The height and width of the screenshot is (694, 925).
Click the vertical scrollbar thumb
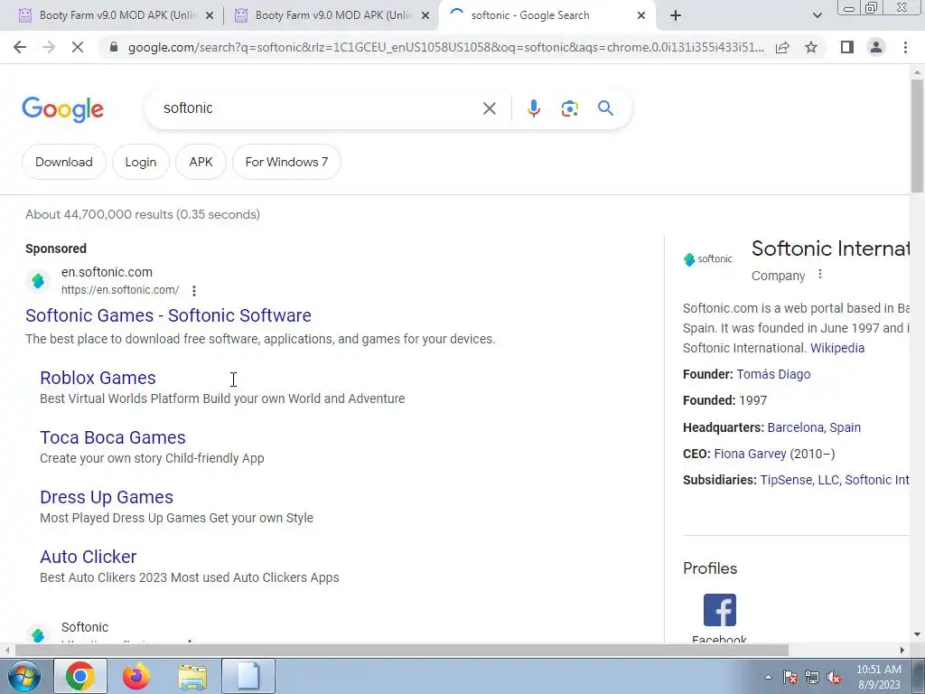pos(917,136)
